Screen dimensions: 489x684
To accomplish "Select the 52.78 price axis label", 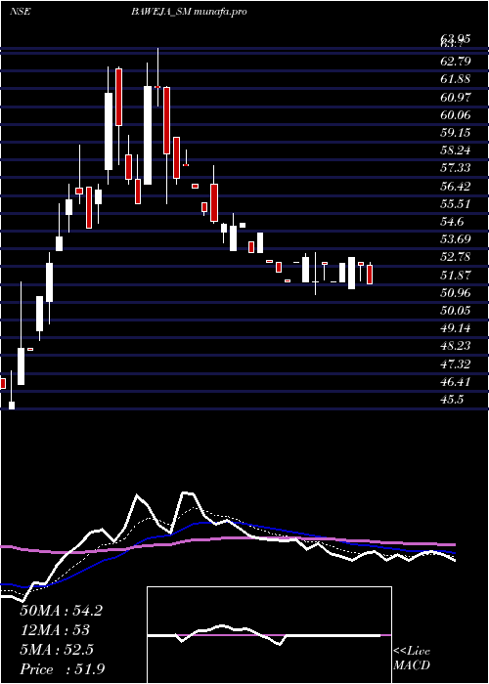I will click(x=456, y=257).
